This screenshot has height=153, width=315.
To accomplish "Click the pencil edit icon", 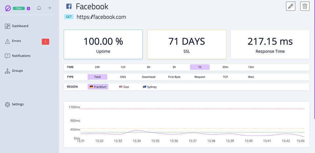I will pyautogui.click(x=291, y=6).
